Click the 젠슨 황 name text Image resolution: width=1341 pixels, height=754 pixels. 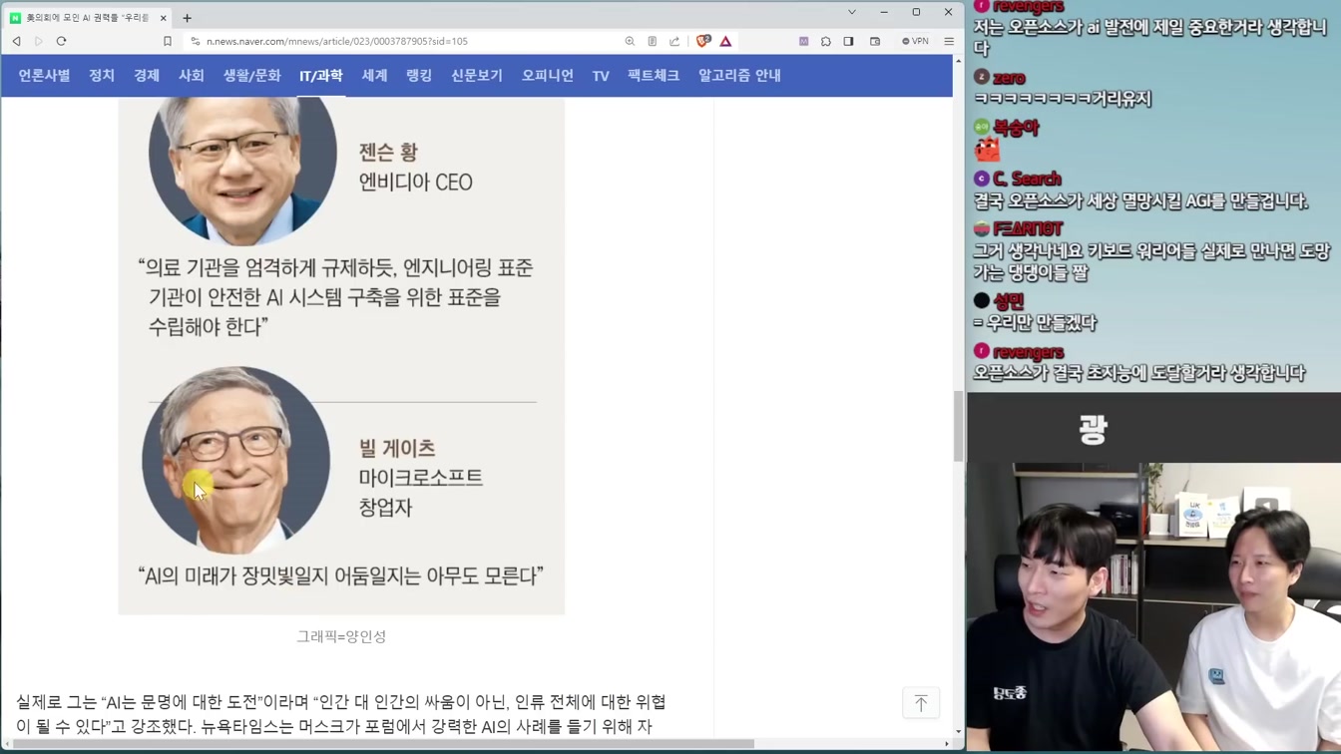388,153
